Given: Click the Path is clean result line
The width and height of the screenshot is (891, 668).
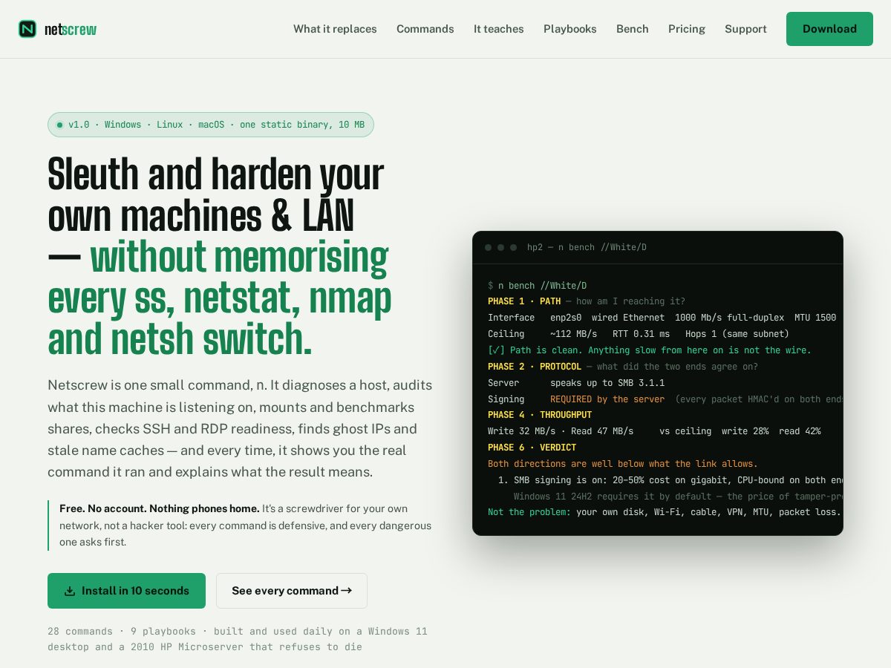Looking at the screenshot, I should click(650, 350).
